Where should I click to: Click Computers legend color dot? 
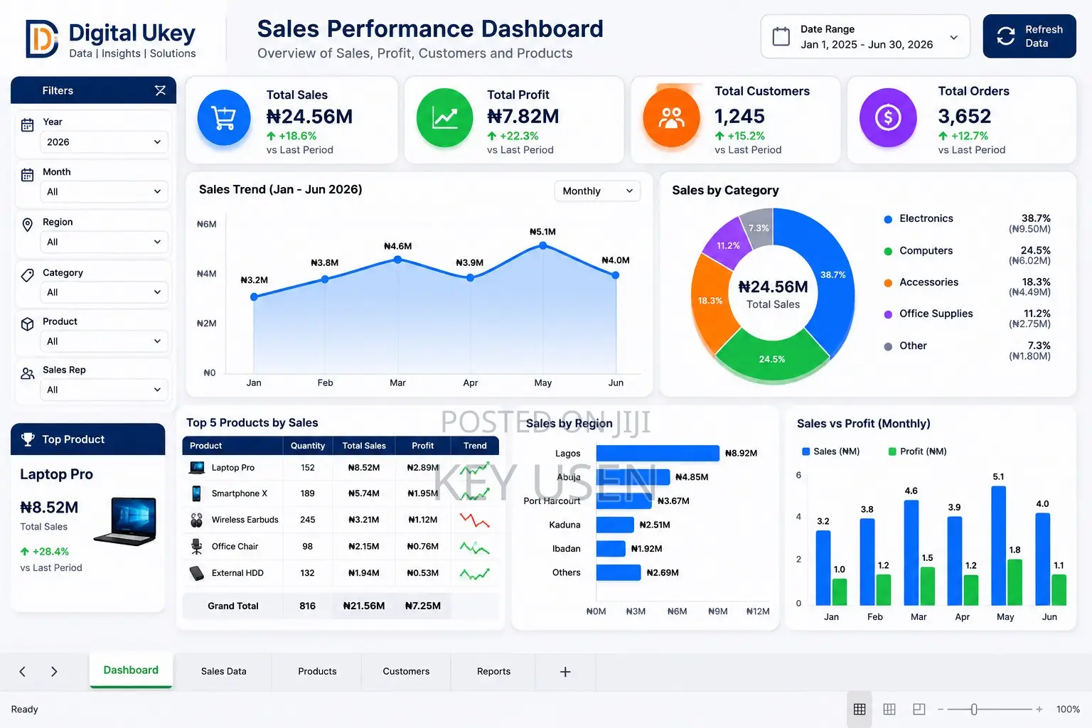[888, 251]
